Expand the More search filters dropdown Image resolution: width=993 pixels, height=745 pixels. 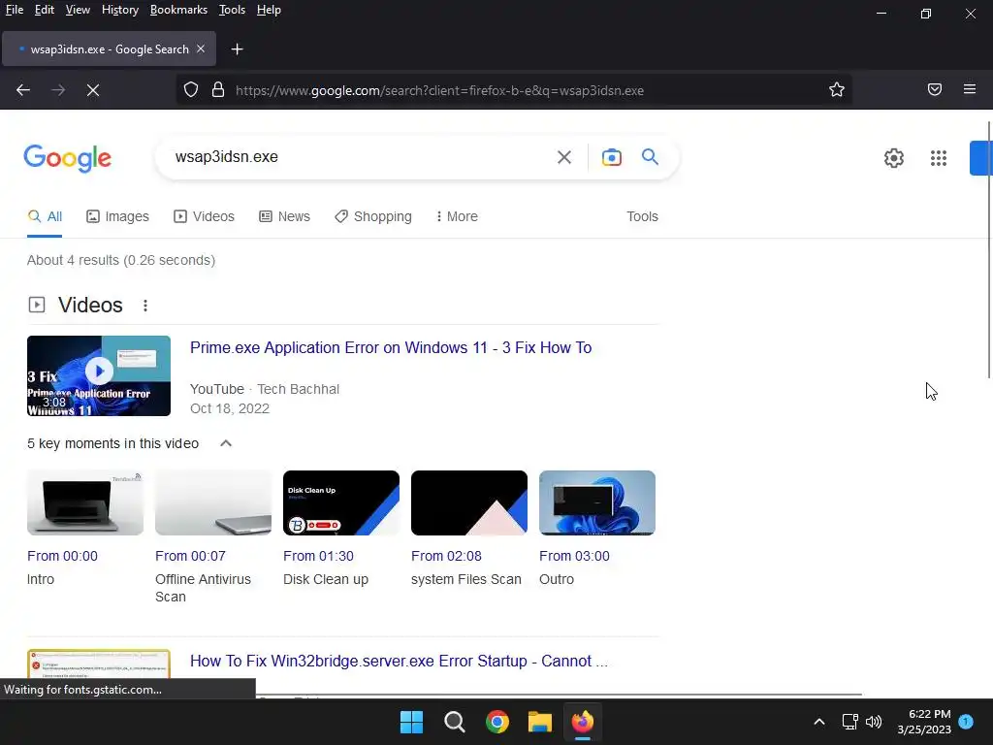pyautogui.click(x=457, y=216)
